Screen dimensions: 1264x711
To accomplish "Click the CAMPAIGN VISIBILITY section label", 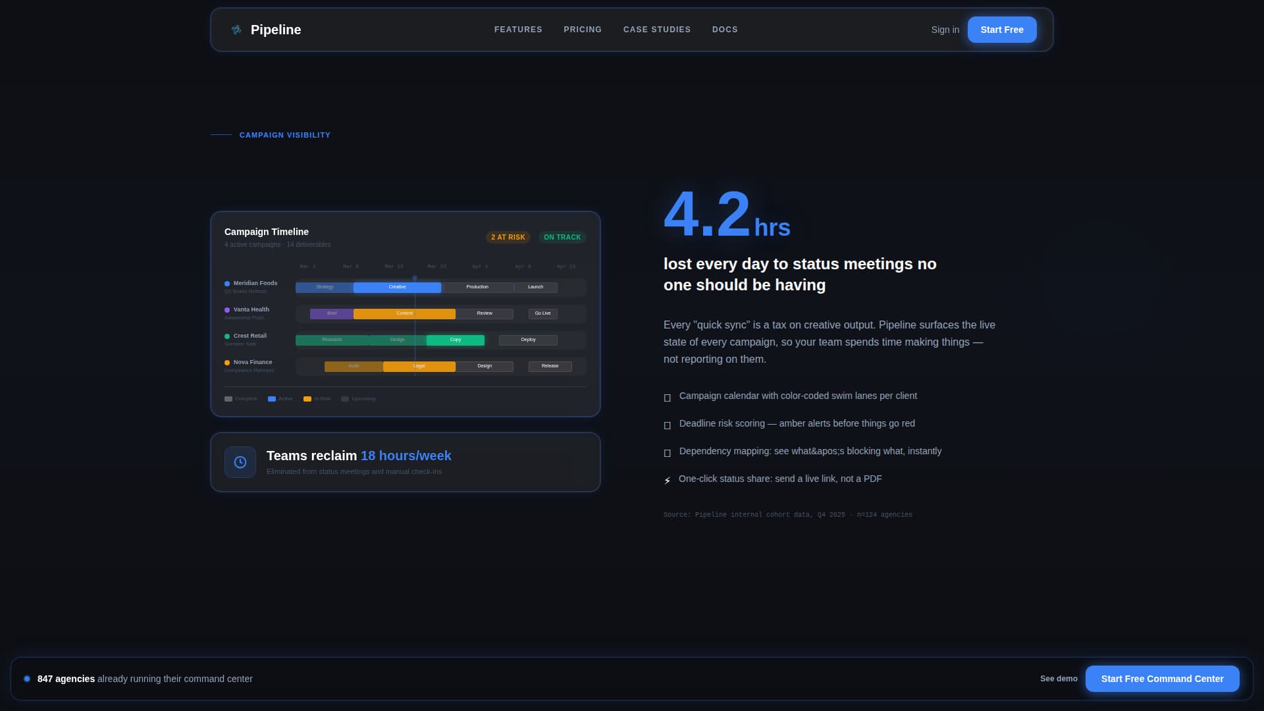I will [x=285, y=135].
